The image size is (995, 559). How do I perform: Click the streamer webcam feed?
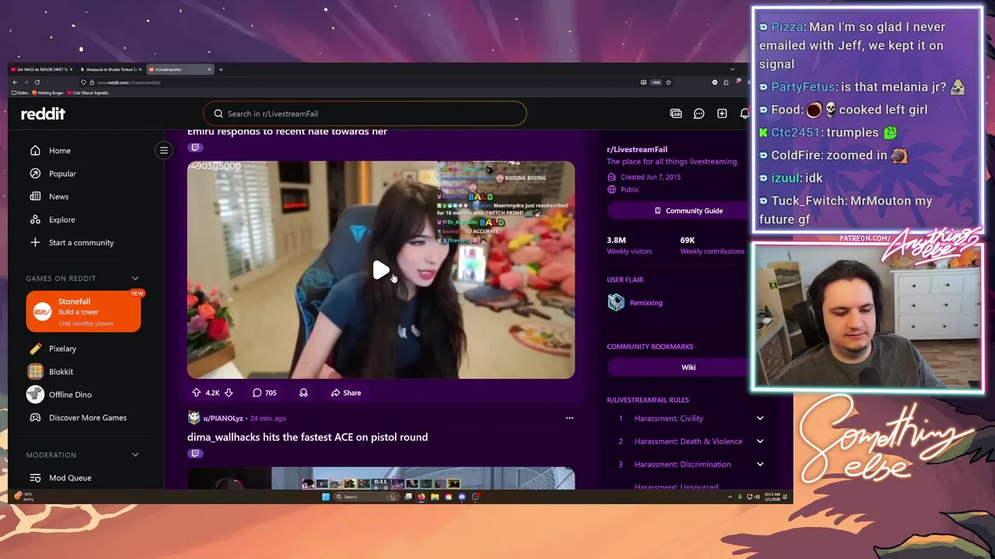[x=868, y=316]
